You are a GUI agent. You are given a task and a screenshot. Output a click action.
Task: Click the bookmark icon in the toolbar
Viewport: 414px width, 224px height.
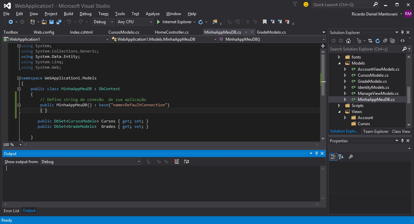pyautogui.click(x=265, y=22)
